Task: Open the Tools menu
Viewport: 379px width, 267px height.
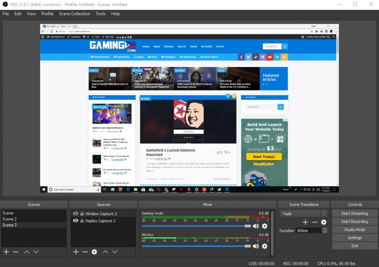Action: [x=101, y=14]
